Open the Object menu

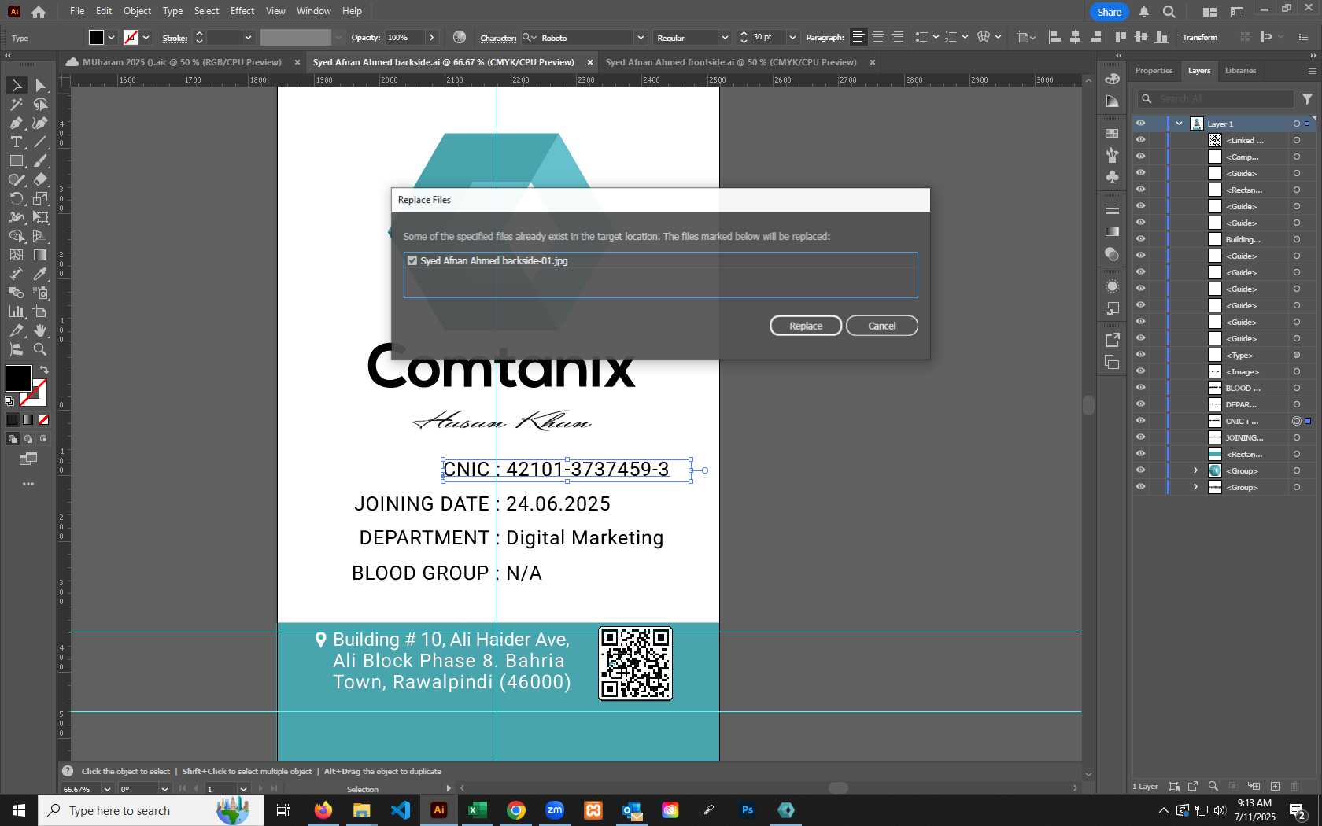tap(137, 11)
